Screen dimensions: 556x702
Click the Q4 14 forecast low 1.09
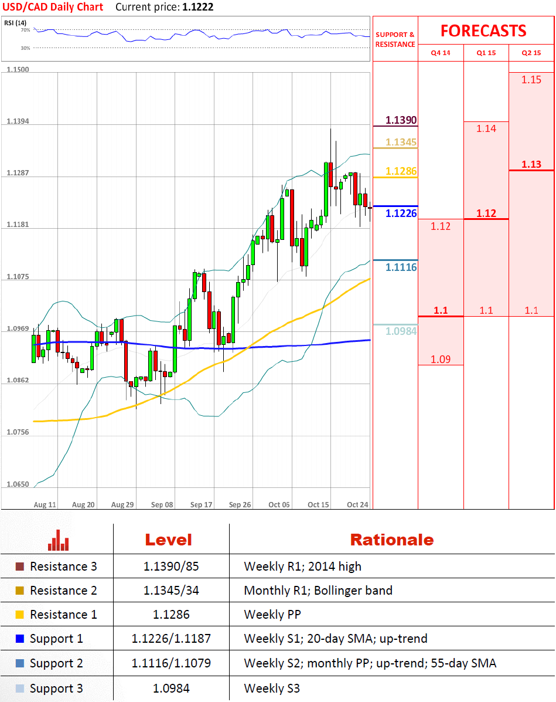click(x=441, y=359)
